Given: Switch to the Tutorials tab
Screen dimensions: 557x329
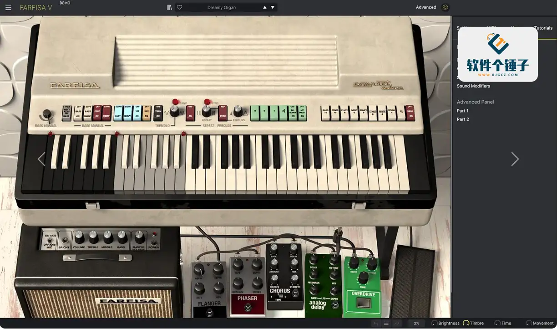Looking at the screenshot, I should coord(543,28).
